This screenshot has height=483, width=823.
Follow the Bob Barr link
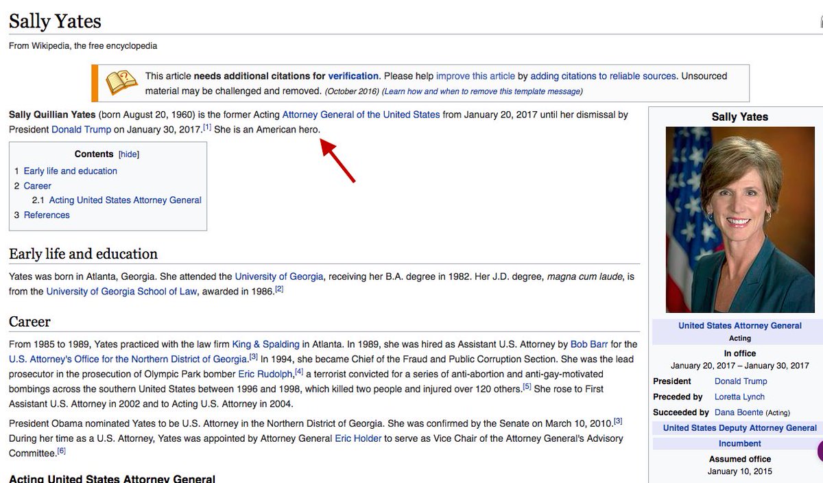tap(589, 344)
